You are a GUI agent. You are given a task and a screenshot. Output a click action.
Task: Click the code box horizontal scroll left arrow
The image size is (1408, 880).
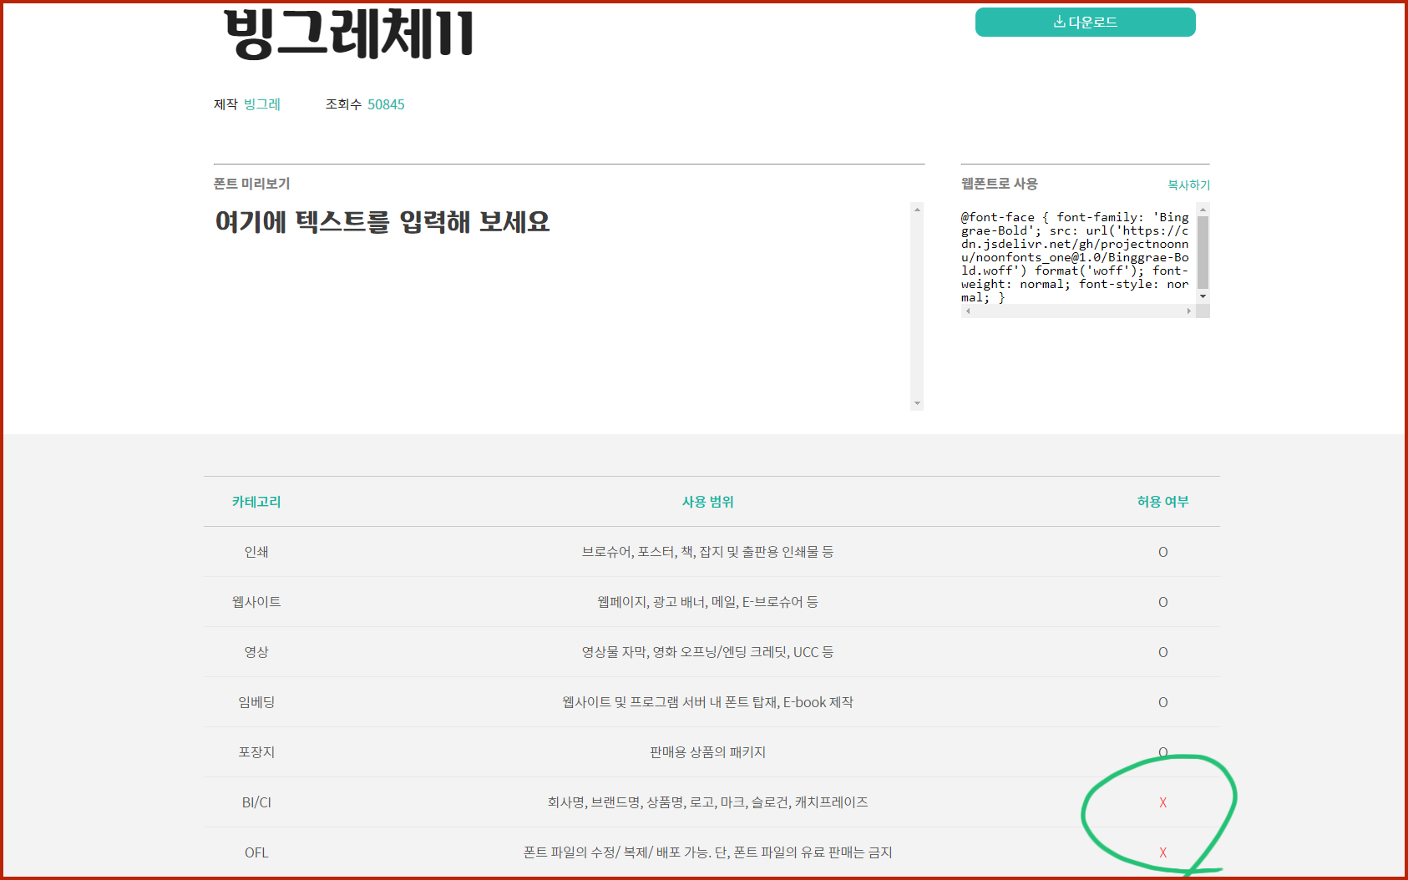[x=968, y=311]
